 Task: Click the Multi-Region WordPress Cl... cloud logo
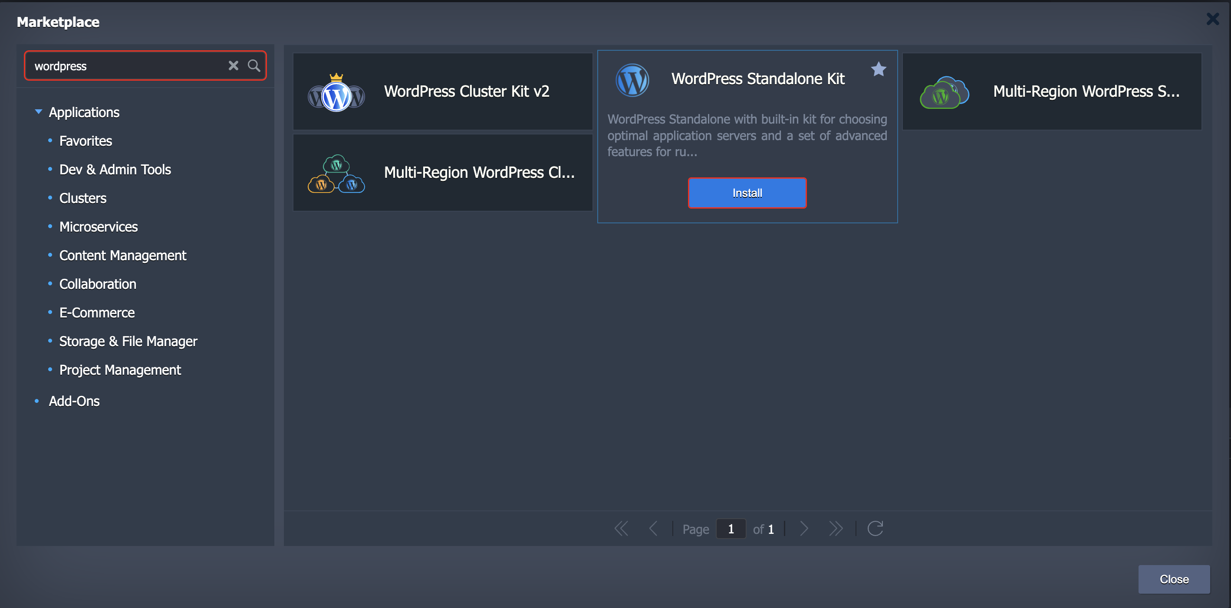click(336, 173)
